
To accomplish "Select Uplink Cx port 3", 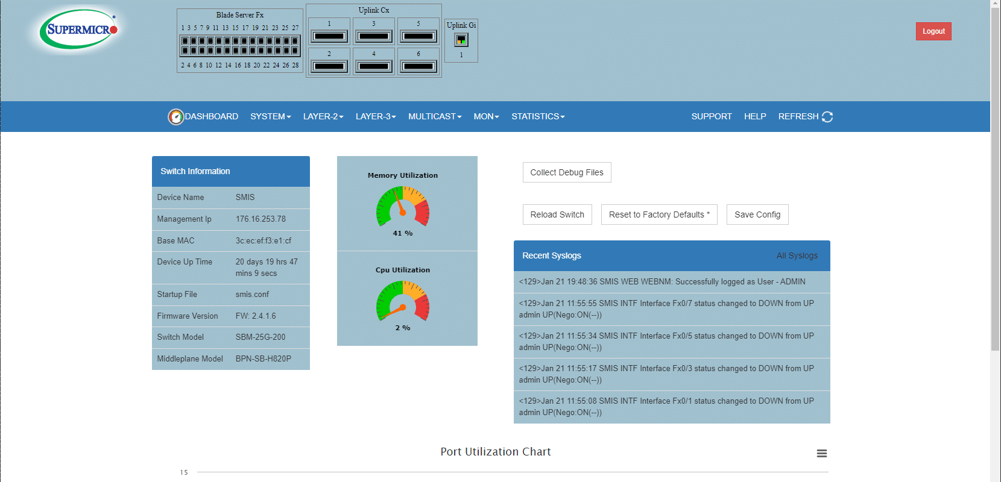I will [374, 36].
